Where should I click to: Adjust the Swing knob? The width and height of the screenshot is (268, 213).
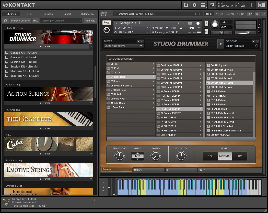point(156,156)
